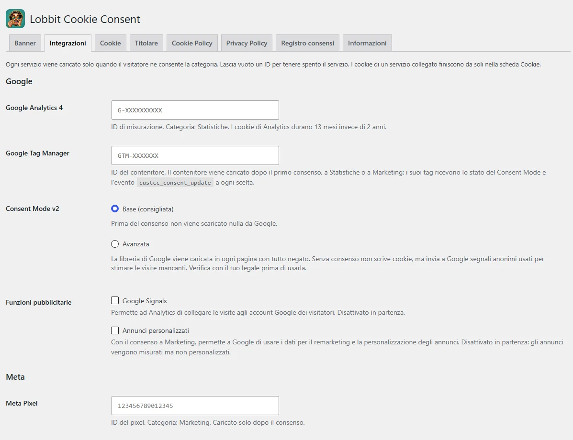Click the custcc_consent_update code snippet

point(175,183)
